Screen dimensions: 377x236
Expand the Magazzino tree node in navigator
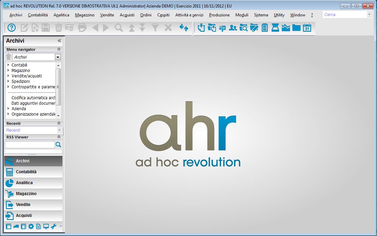(9, 70)
